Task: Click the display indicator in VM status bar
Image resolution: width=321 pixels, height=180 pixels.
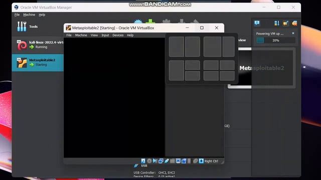Action: (178, 161)
